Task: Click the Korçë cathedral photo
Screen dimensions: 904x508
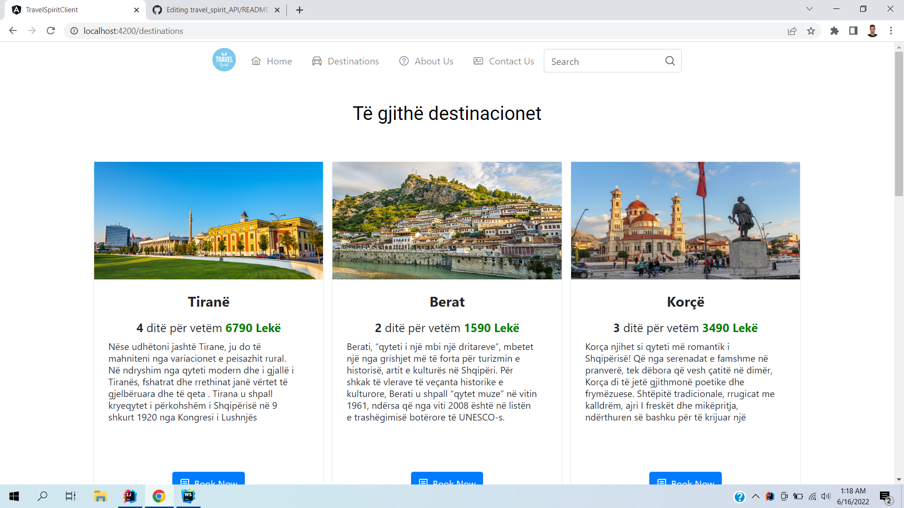Action: click(686, 221)
